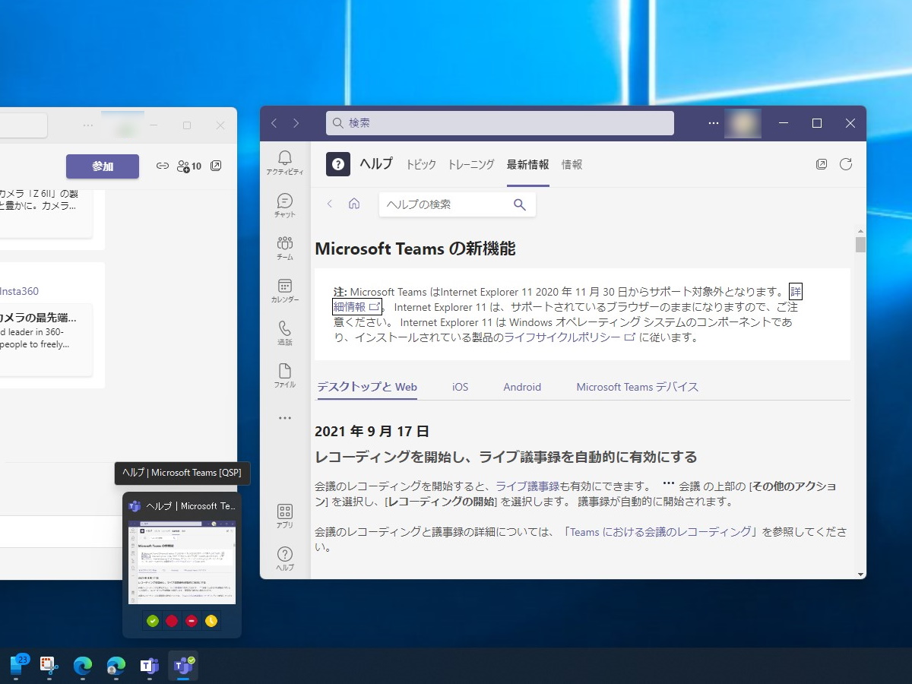
Task: Open Chat from the Teams sidebar
Action: click(x=283, y=204)
